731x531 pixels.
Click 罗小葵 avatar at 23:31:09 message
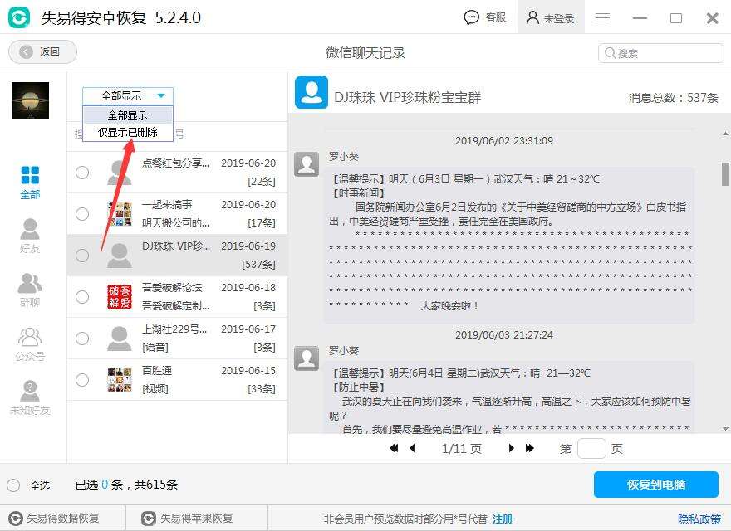pyautogui.click(x=307, y=164)
